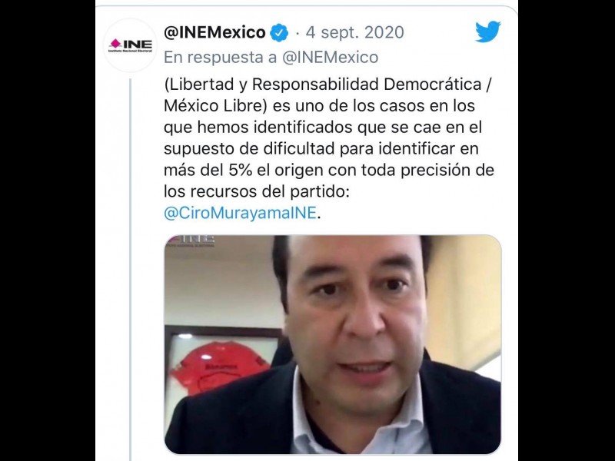
Task: Click the INE watermark on video
Action: 191,240
